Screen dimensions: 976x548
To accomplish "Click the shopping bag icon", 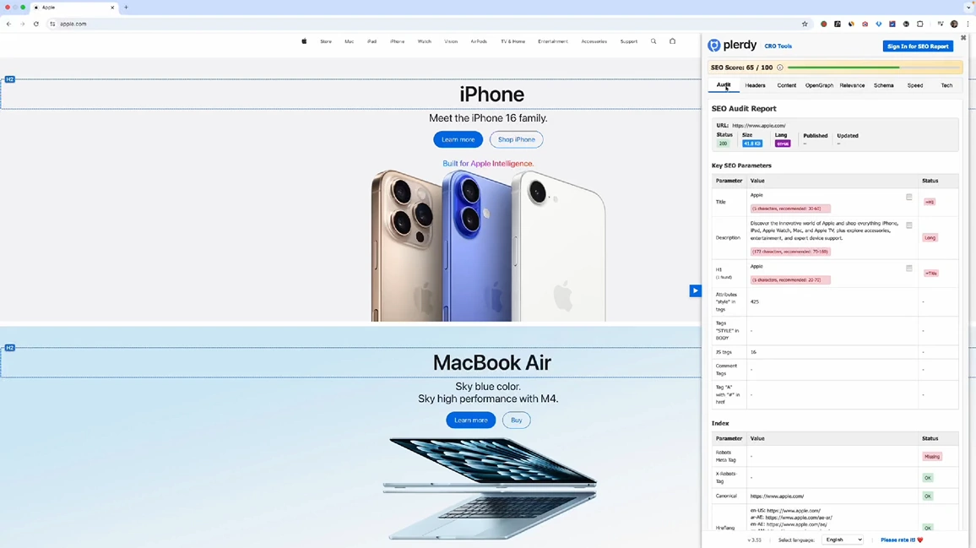I will [x=672, y=41].
